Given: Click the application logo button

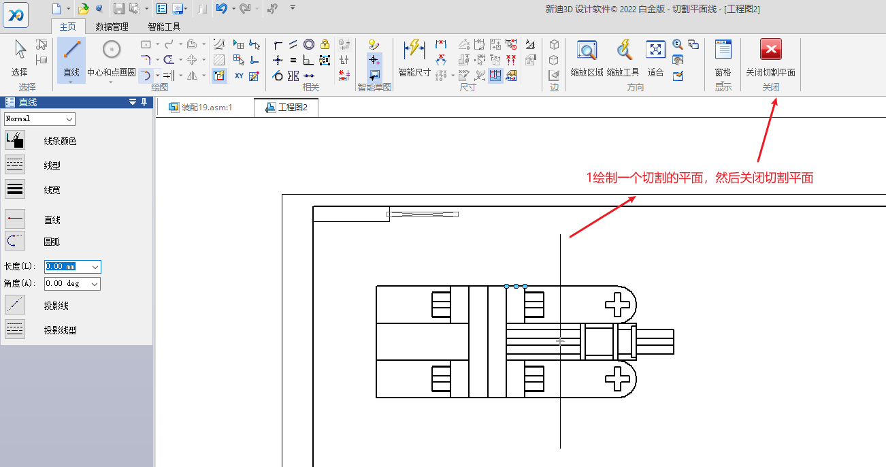Looking at the screenshot, I should click(15, 14).
